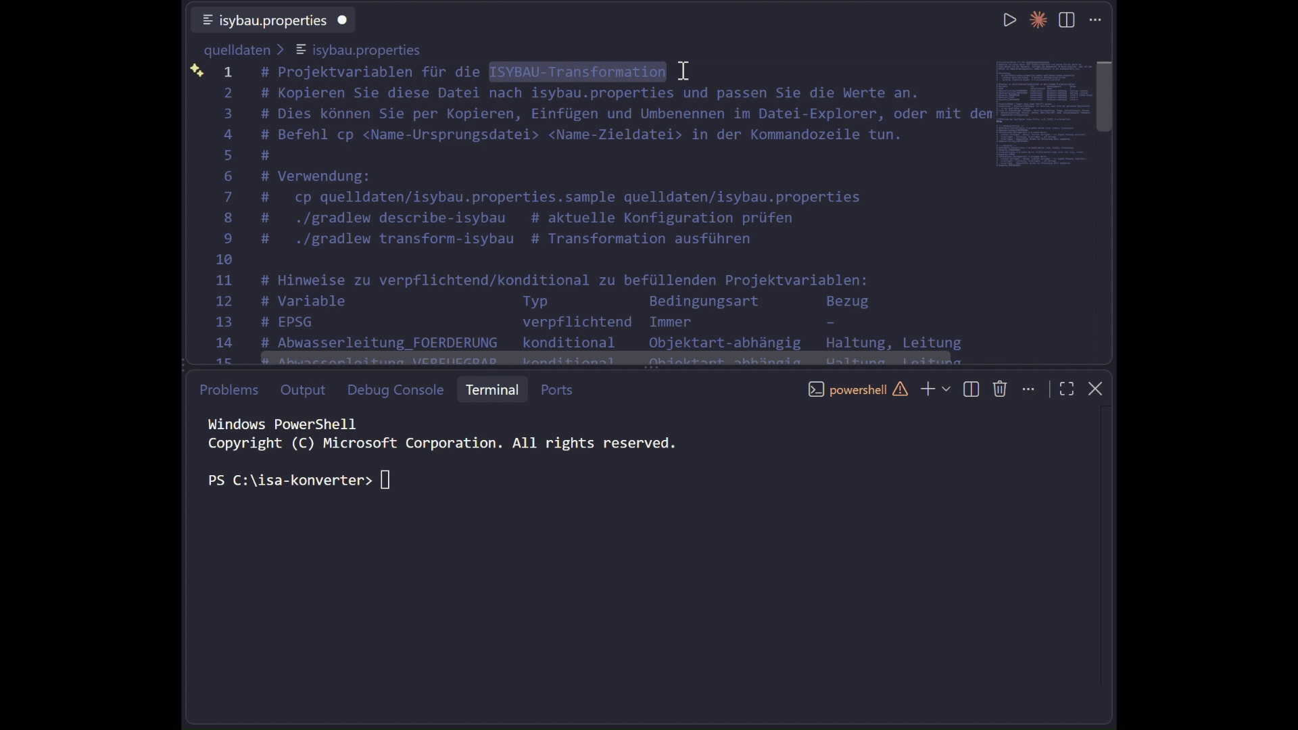The height and width of the screenshot is (730, 1298).
Task: Click the sparkle icon beside line 1
Action: coord(197,70)
